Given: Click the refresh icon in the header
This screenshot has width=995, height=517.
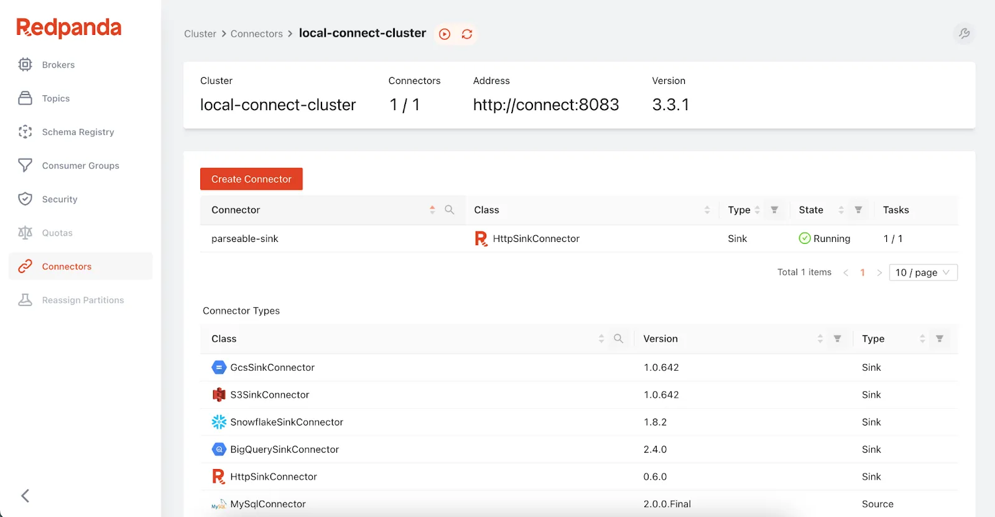Looking at the screenshot, I should click(x=467, y=34).
